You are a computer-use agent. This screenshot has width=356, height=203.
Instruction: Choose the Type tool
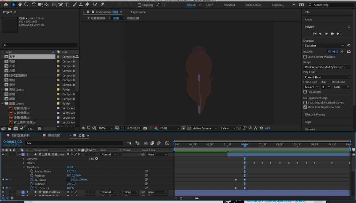pyautogui.click(x=66, y=5)
